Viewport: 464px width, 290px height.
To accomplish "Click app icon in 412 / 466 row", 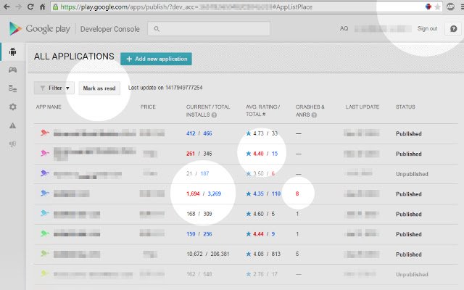I will [44, 133].
